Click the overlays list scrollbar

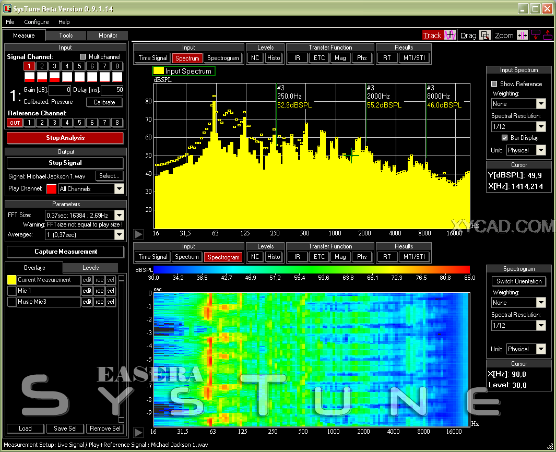coord(121,349)
